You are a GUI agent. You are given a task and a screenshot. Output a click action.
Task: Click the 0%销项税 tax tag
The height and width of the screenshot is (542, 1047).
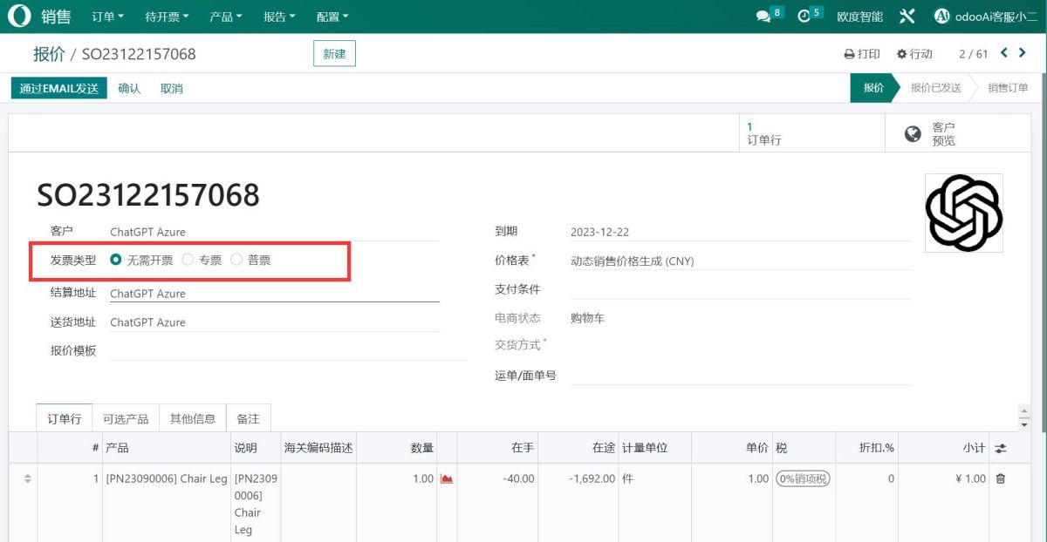pyautogui.click(x=803, y=478)
